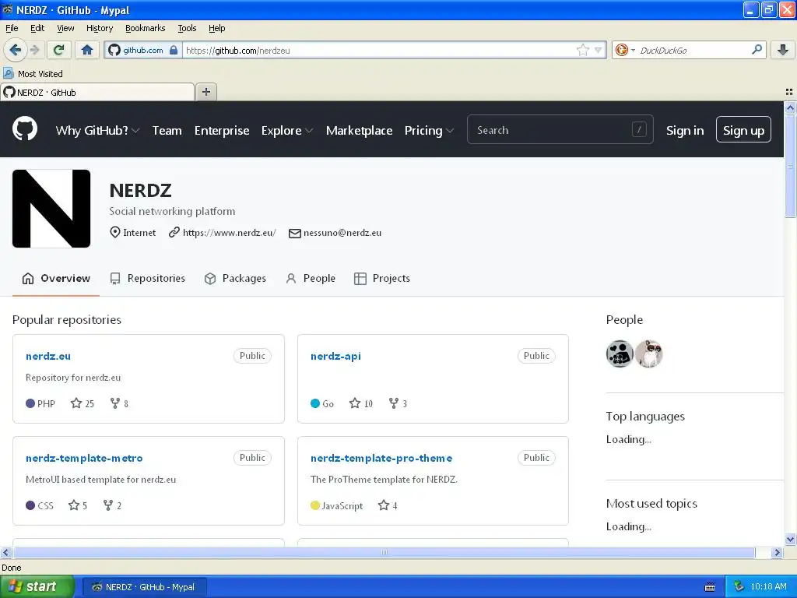Open the nerdz-template-pro-theme repository link
The image size is (797, 598).
coord(381,458)
